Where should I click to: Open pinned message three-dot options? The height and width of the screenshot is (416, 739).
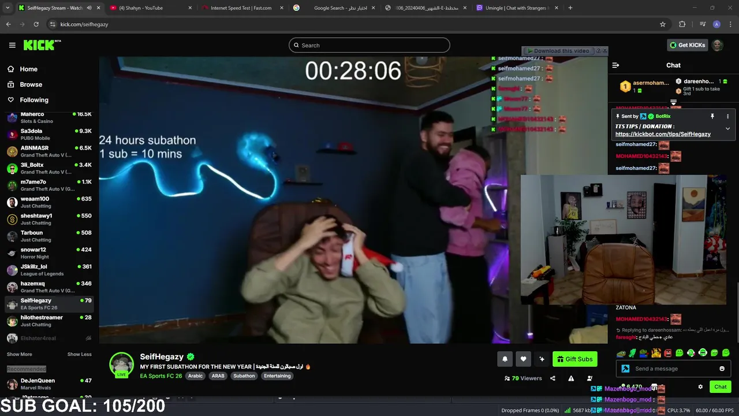[x=727, y=116]
